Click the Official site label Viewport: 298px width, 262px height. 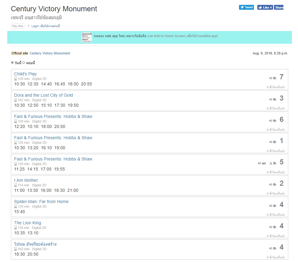[19, 53]
